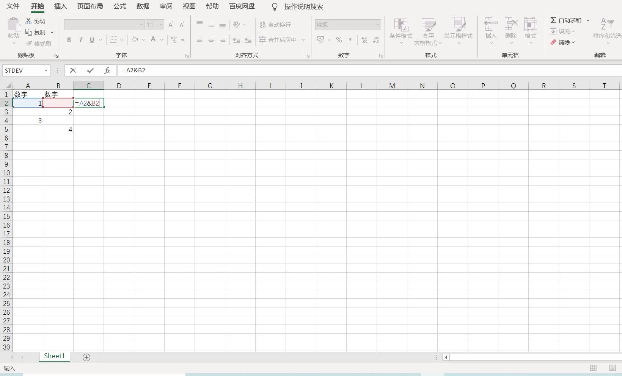Click the Copy icon

(x=28, y=32)
